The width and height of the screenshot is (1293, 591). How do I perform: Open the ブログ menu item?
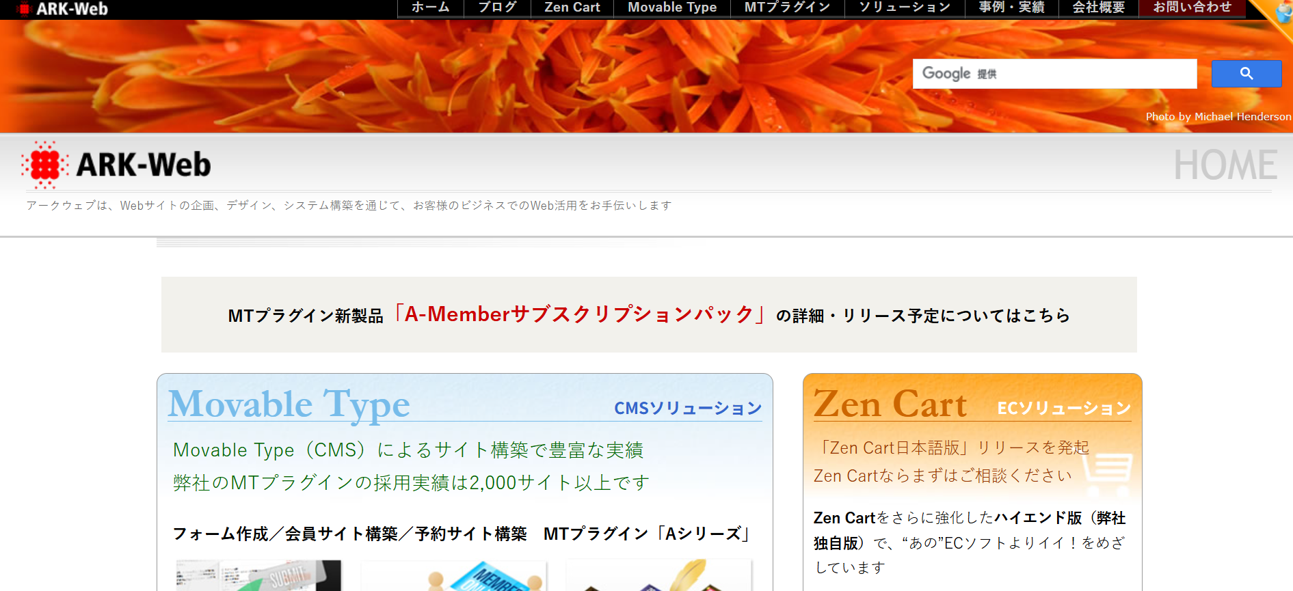click(x=497, y=8)
